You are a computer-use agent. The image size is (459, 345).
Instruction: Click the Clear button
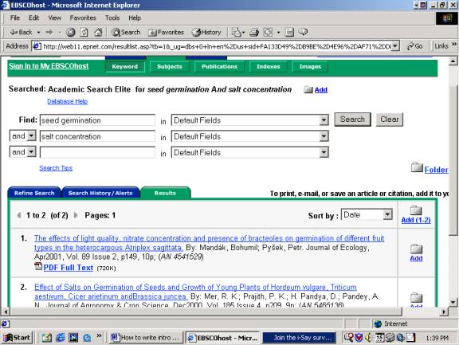pyautogui.click(x=390, y=120)
